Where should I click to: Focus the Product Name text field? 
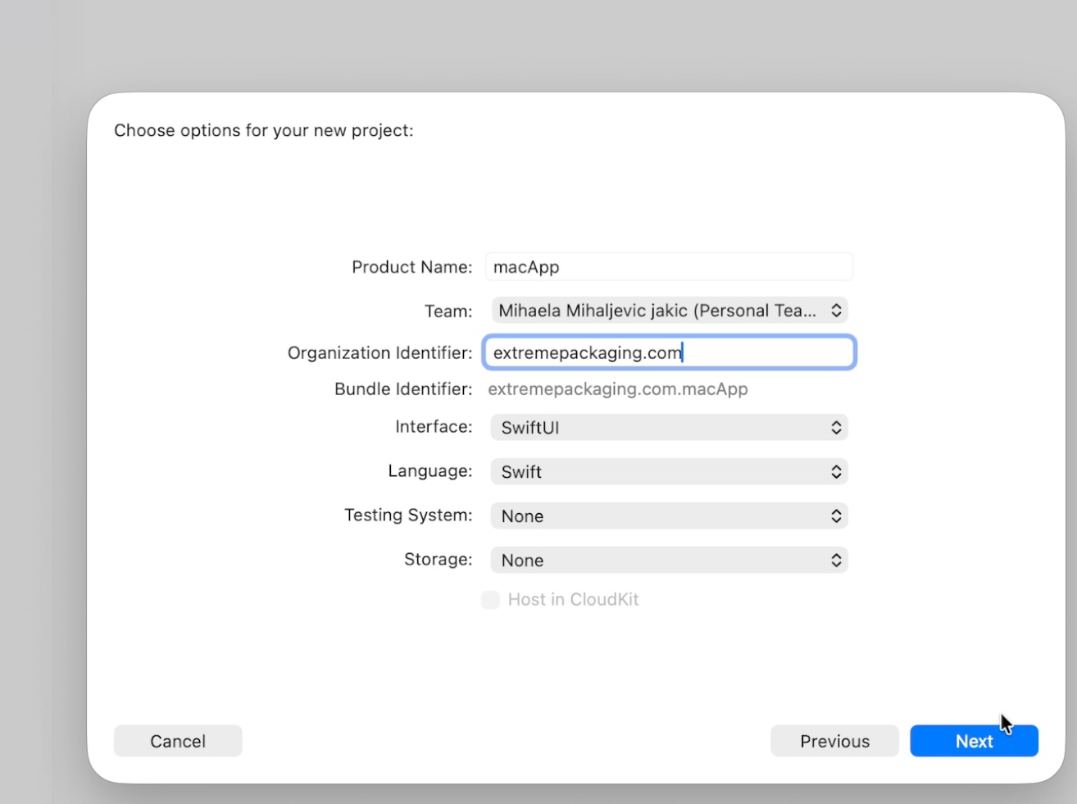(x=669, y=267)
